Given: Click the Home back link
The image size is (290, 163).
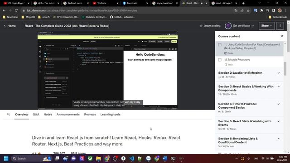Looking at the screenshot, I should pyautogui.click(x=10, y=26).
